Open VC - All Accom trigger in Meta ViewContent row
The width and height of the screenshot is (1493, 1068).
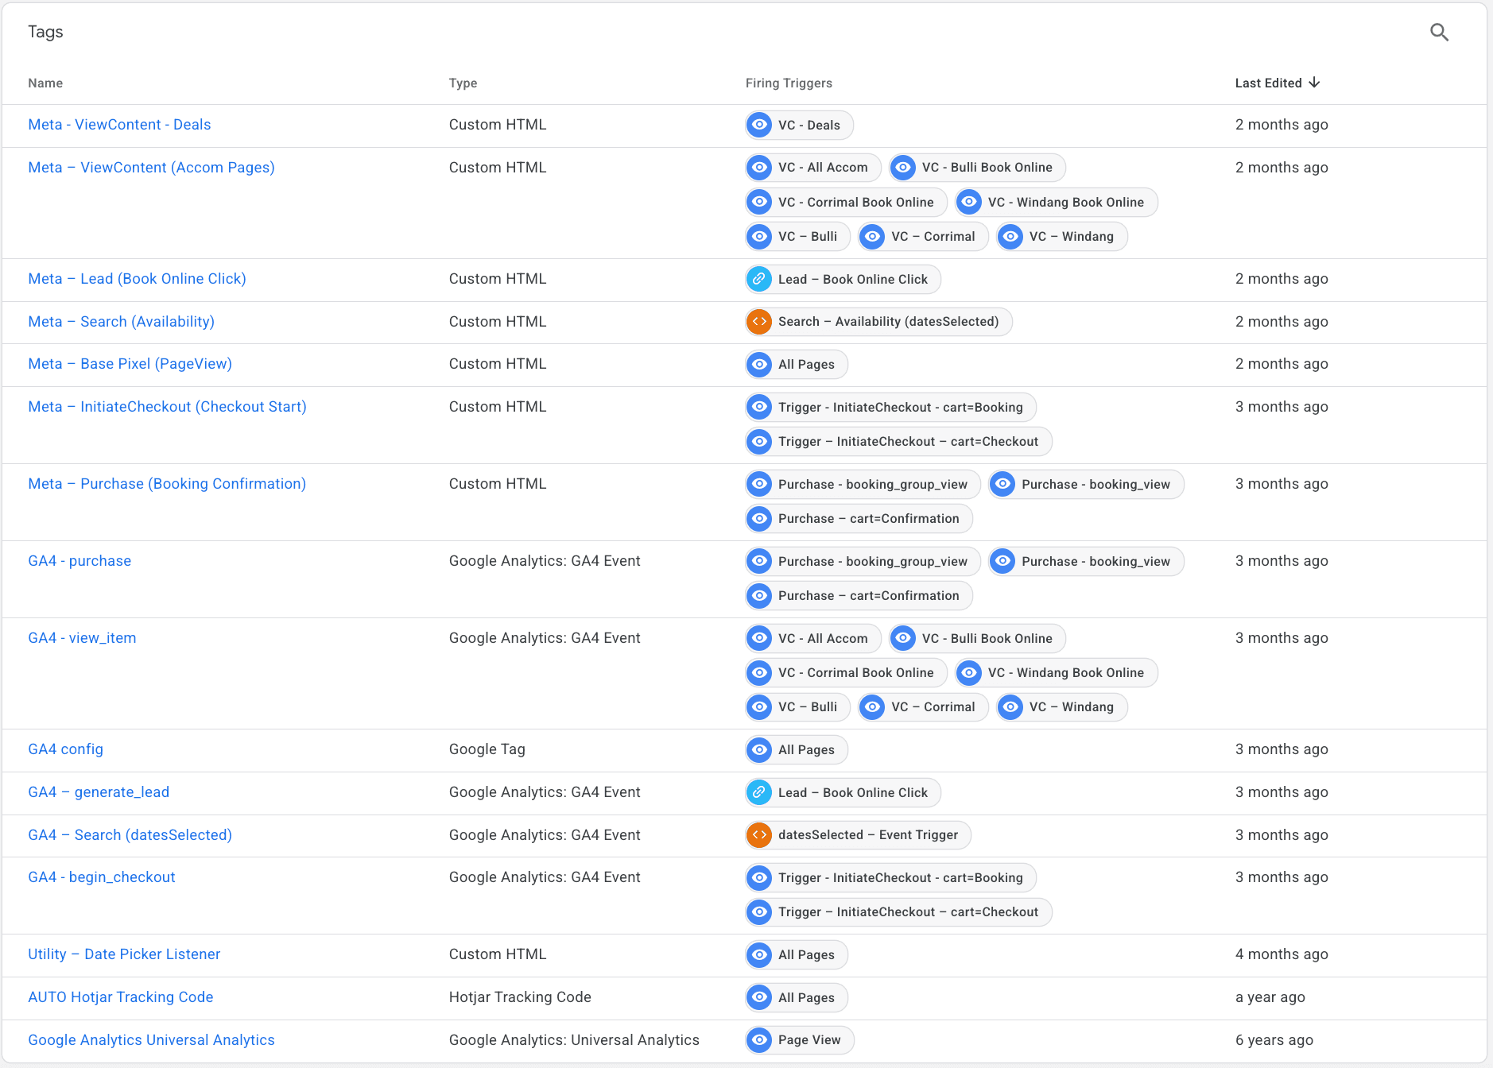click(813, 168)
